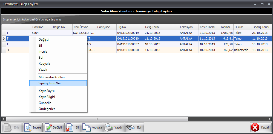Sort by the Cari Ünvan column header
273x134 pixels.
click(84, 27)
